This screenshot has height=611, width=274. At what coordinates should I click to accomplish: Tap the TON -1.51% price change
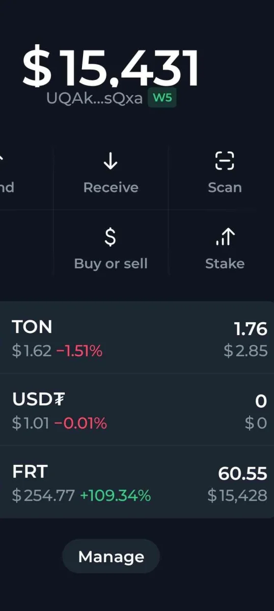point(79,351)
